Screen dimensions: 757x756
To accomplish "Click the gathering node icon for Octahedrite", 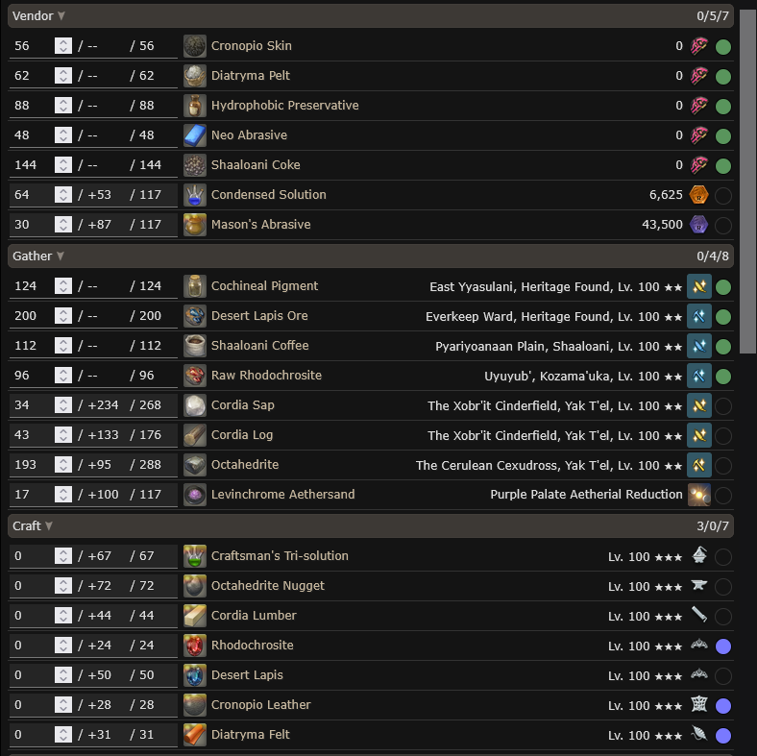I will 699,465.
